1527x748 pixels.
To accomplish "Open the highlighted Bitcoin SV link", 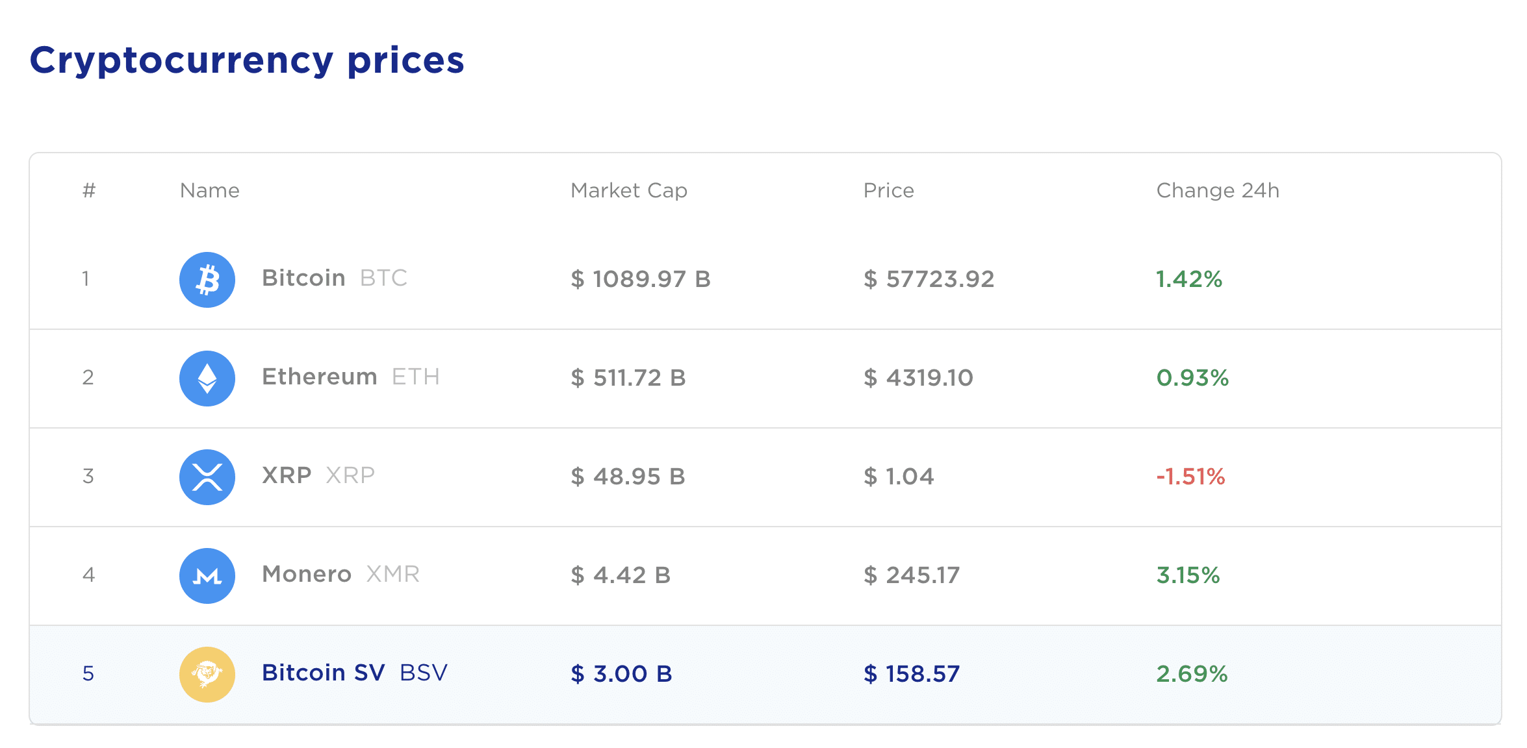I will click(x=355, y=673).
